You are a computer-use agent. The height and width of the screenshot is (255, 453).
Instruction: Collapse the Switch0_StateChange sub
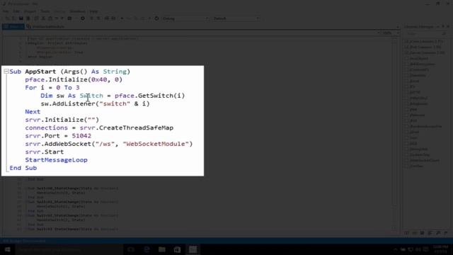point(27,188)
